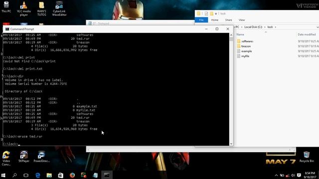Click Local Disk (C:) in the address bar
This screenshot has height=179, width=319.
(253, 27)
